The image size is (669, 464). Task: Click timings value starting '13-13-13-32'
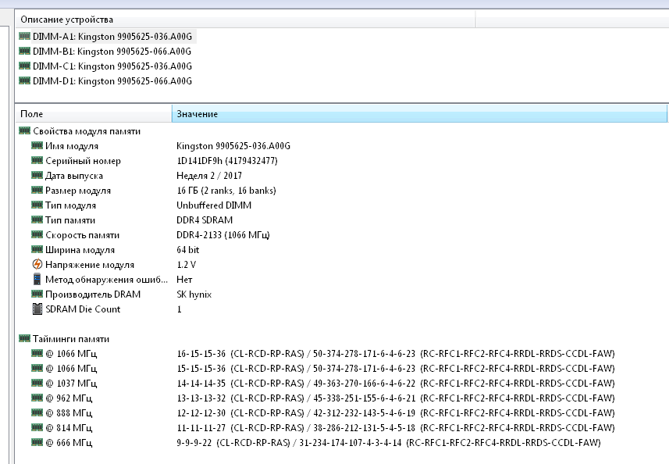[x=396, y=398]
